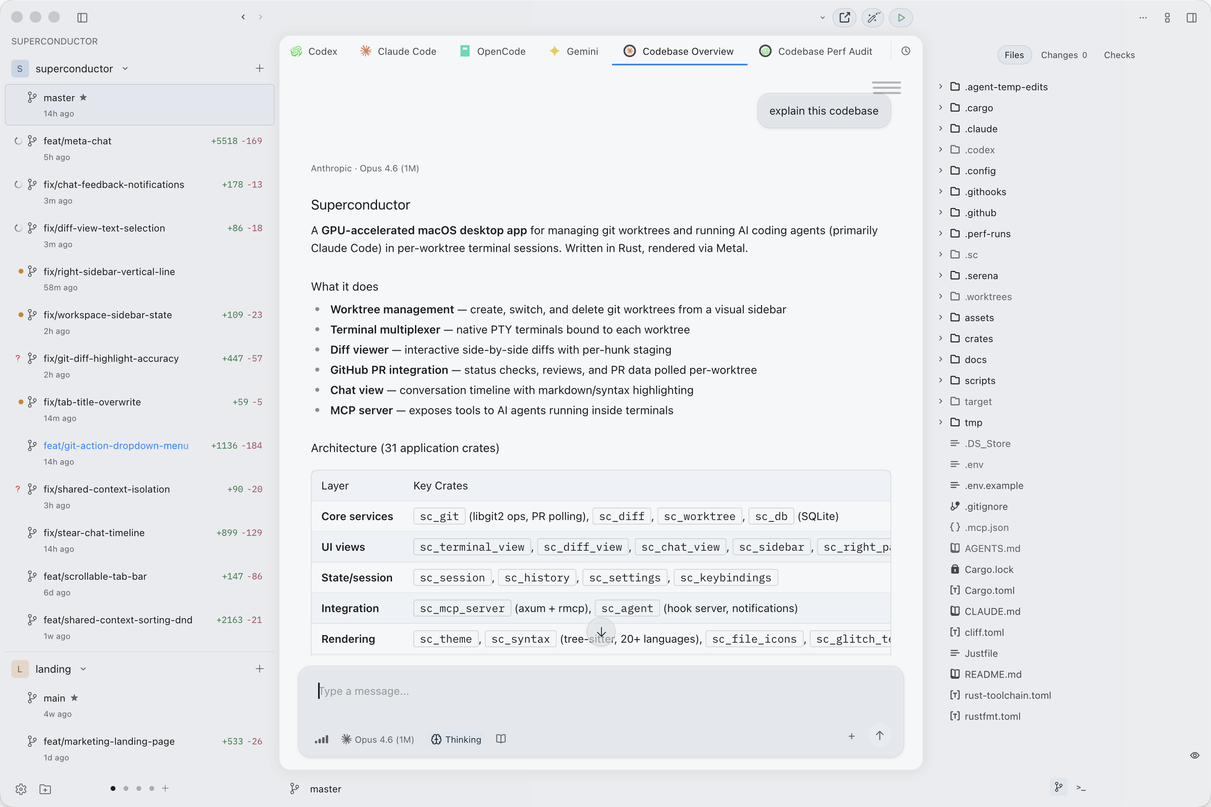This screenshot has height=807, width=1211.
Task: Switch to the Codebase Perf Audit tab
Action: tap(815, 51)
